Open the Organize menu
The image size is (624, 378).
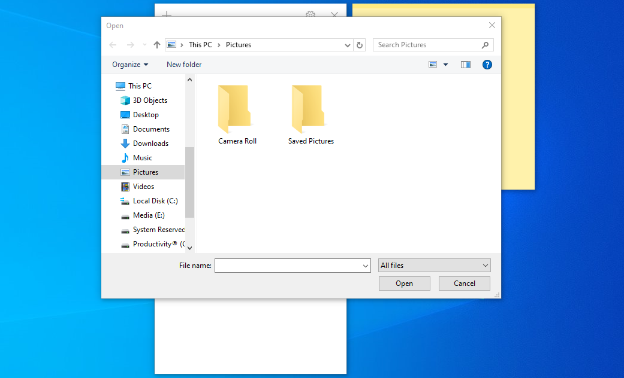129,65
